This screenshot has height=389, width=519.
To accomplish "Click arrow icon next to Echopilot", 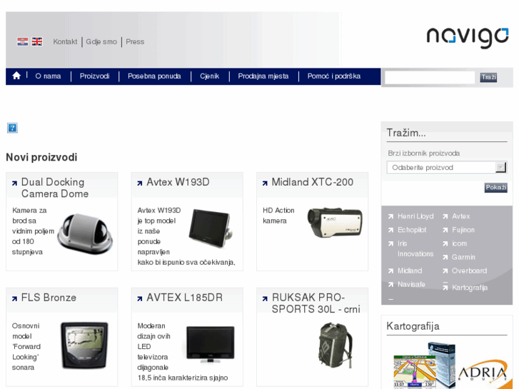I will click(x=391, y=230).
